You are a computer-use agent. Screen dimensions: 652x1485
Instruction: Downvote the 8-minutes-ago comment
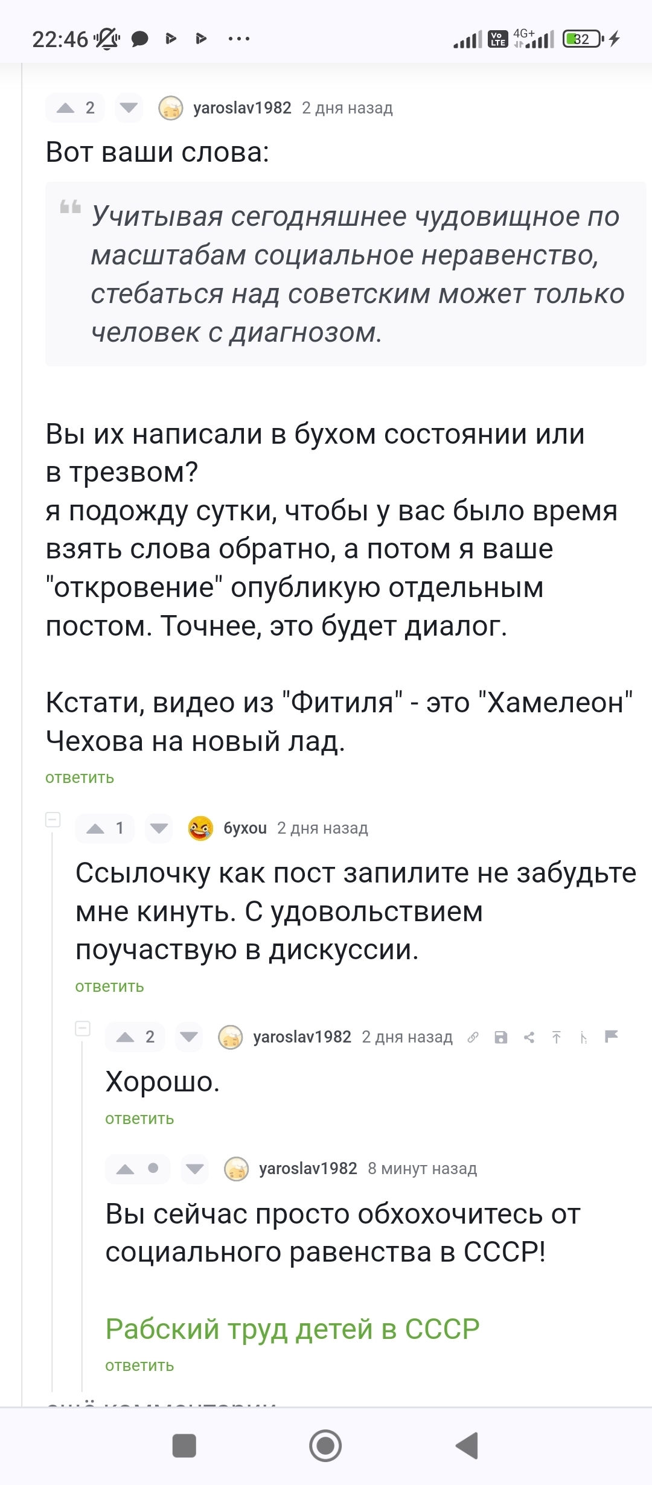(195, 1169)
